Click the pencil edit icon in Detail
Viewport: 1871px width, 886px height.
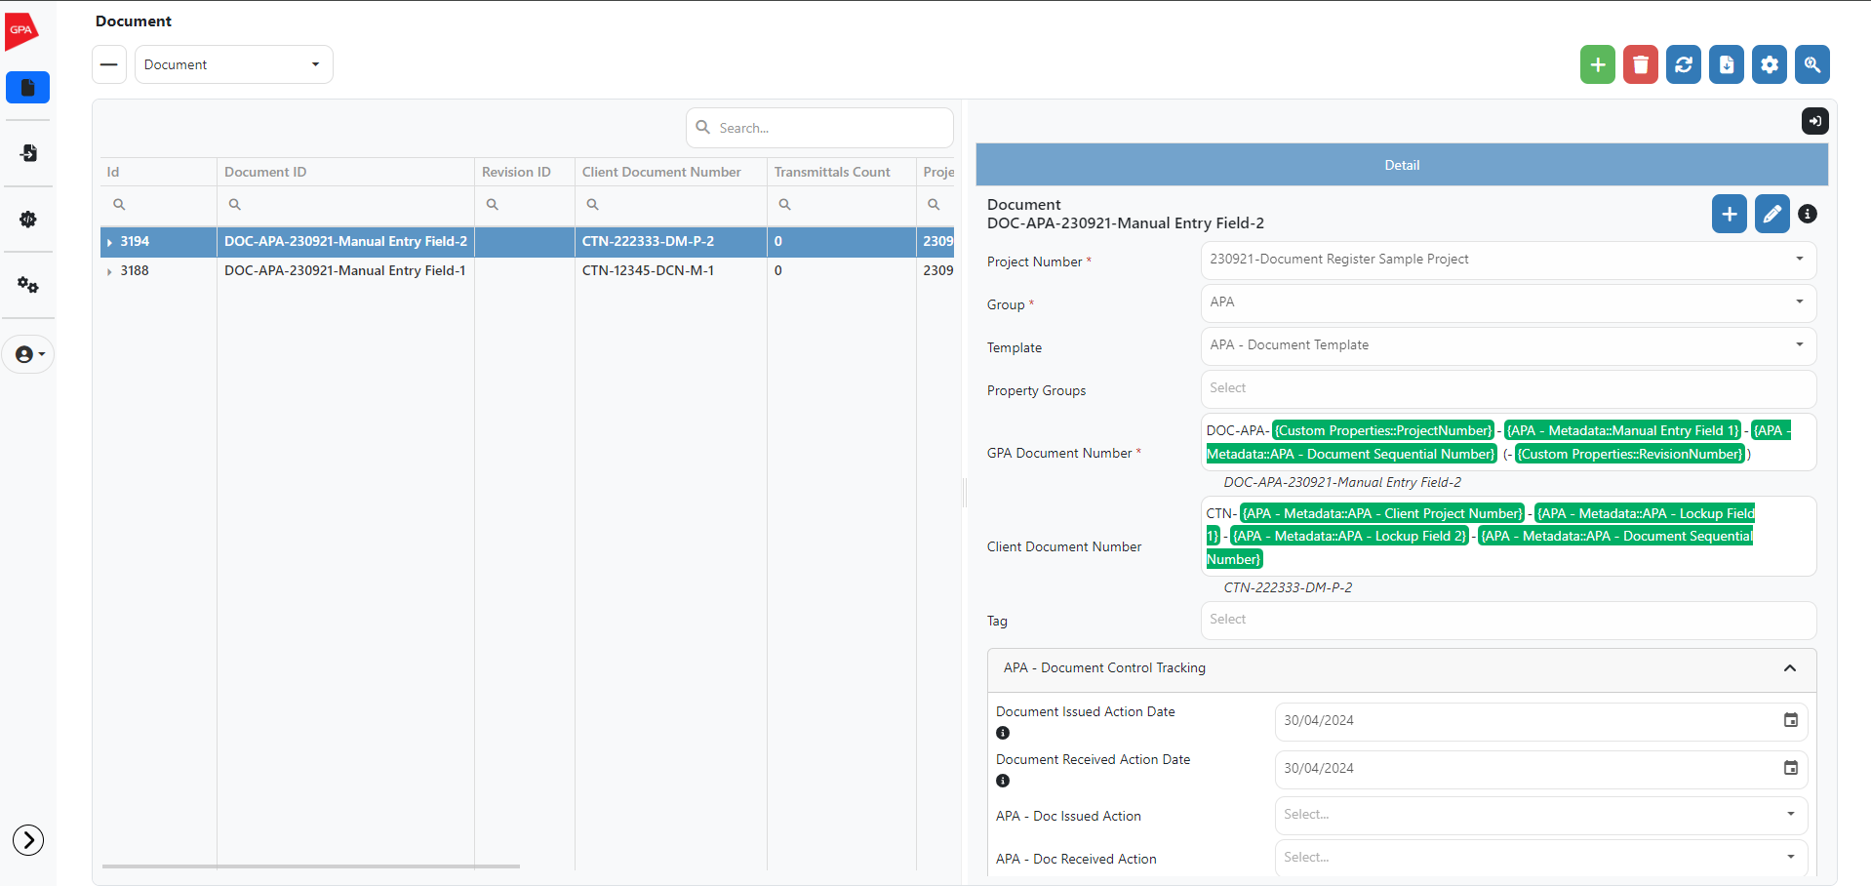[1771, 214]
